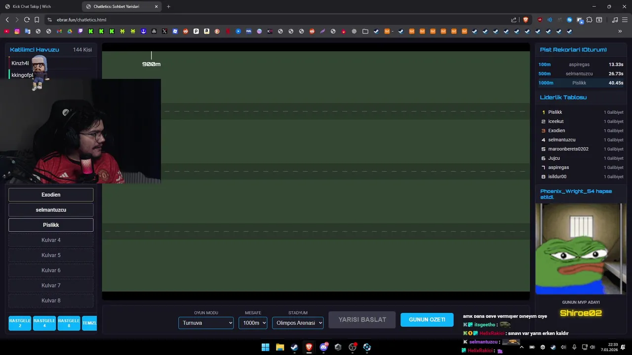632x355 pixels.
Task: Open Instagram bookmark icon
Action: (x=17, y=31)
